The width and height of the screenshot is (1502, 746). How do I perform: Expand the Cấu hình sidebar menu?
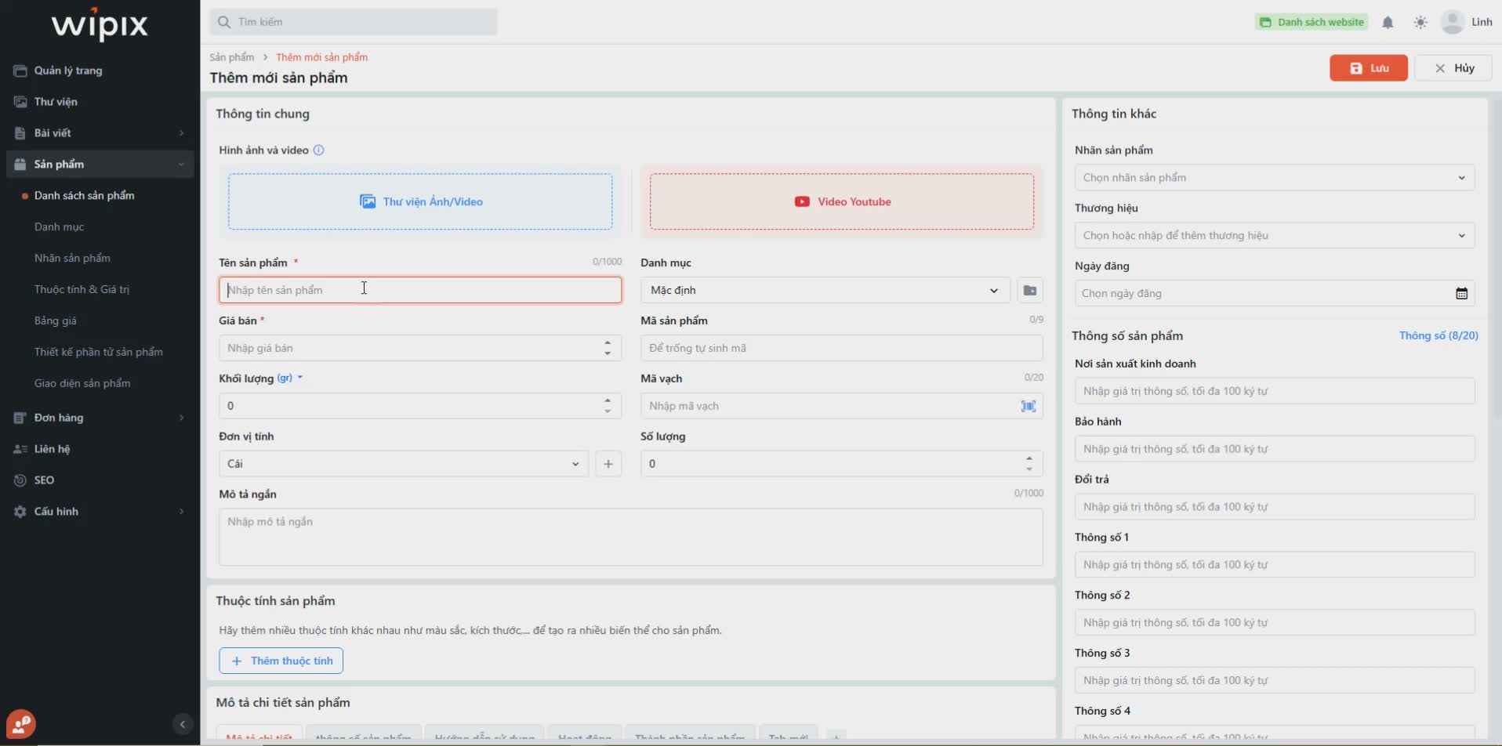coord(100,512)
